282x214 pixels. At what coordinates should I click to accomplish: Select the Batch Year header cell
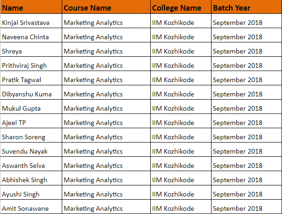coord(246,8)
